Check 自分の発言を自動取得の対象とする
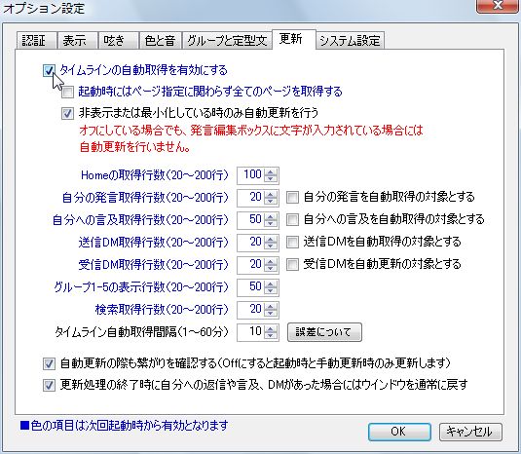521x454 pixels. (292, 198)
